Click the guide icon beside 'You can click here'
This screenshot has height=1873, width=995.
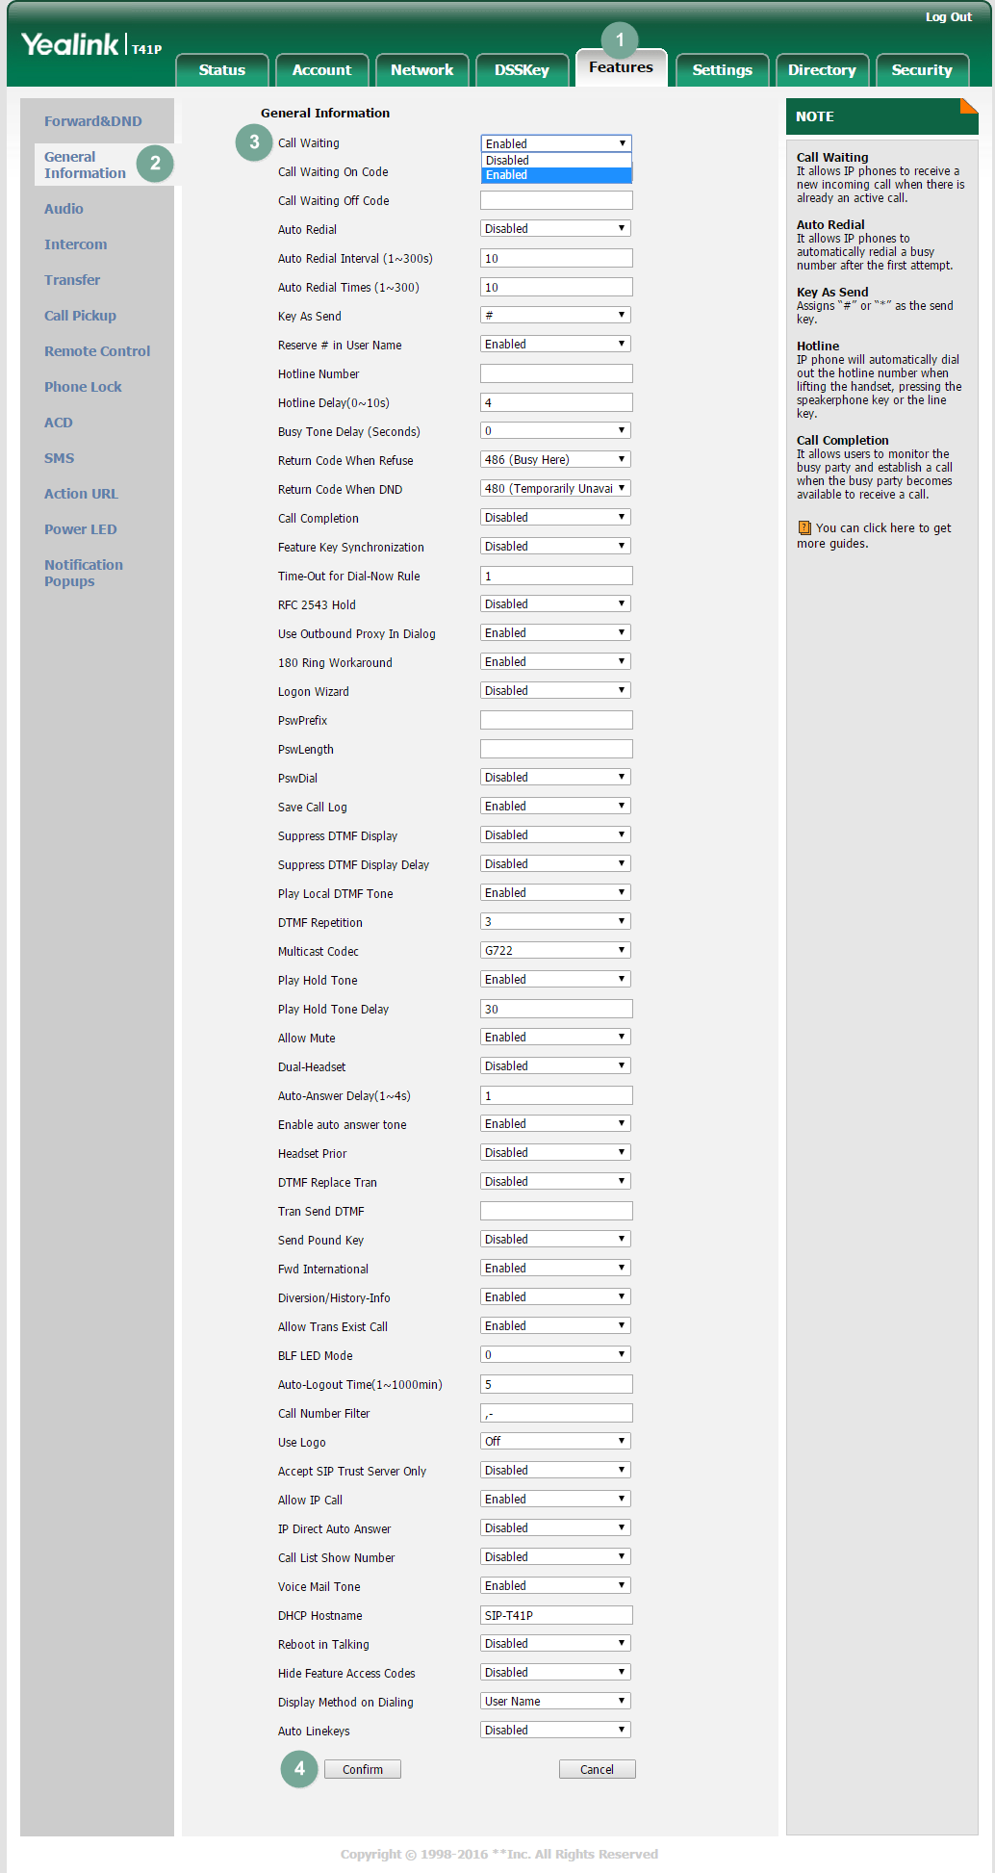804,528
